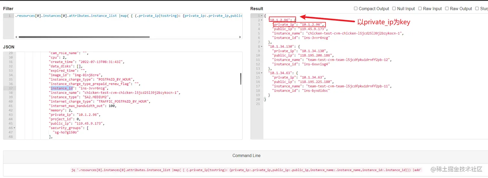Click JSON panel instance_name chicken-test-cvm line
488x178 pixels.
point(114,93)
